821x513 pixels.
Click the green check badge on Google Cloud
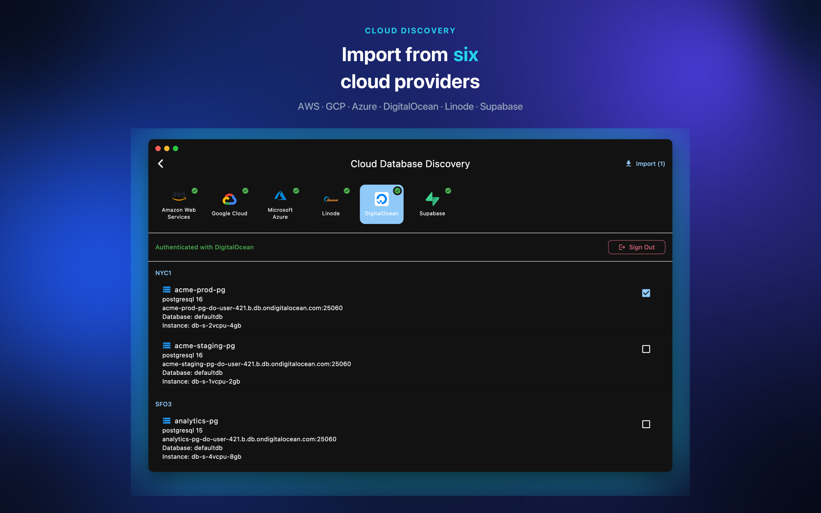tap(245, 191)
